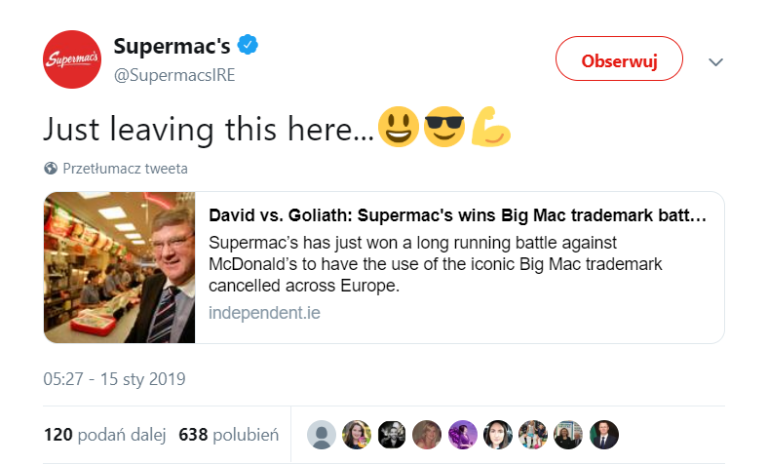The height and width of the screenshot is (464, 768).
Task: View the 120 podań dalej retweets list
Action: point(104,434)
